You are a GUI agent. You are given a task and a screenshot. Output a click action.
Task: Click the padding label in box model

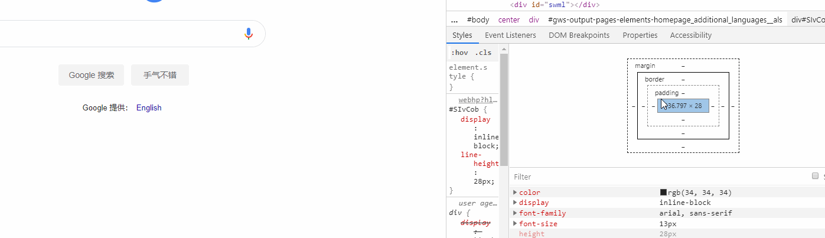point(667,93)
